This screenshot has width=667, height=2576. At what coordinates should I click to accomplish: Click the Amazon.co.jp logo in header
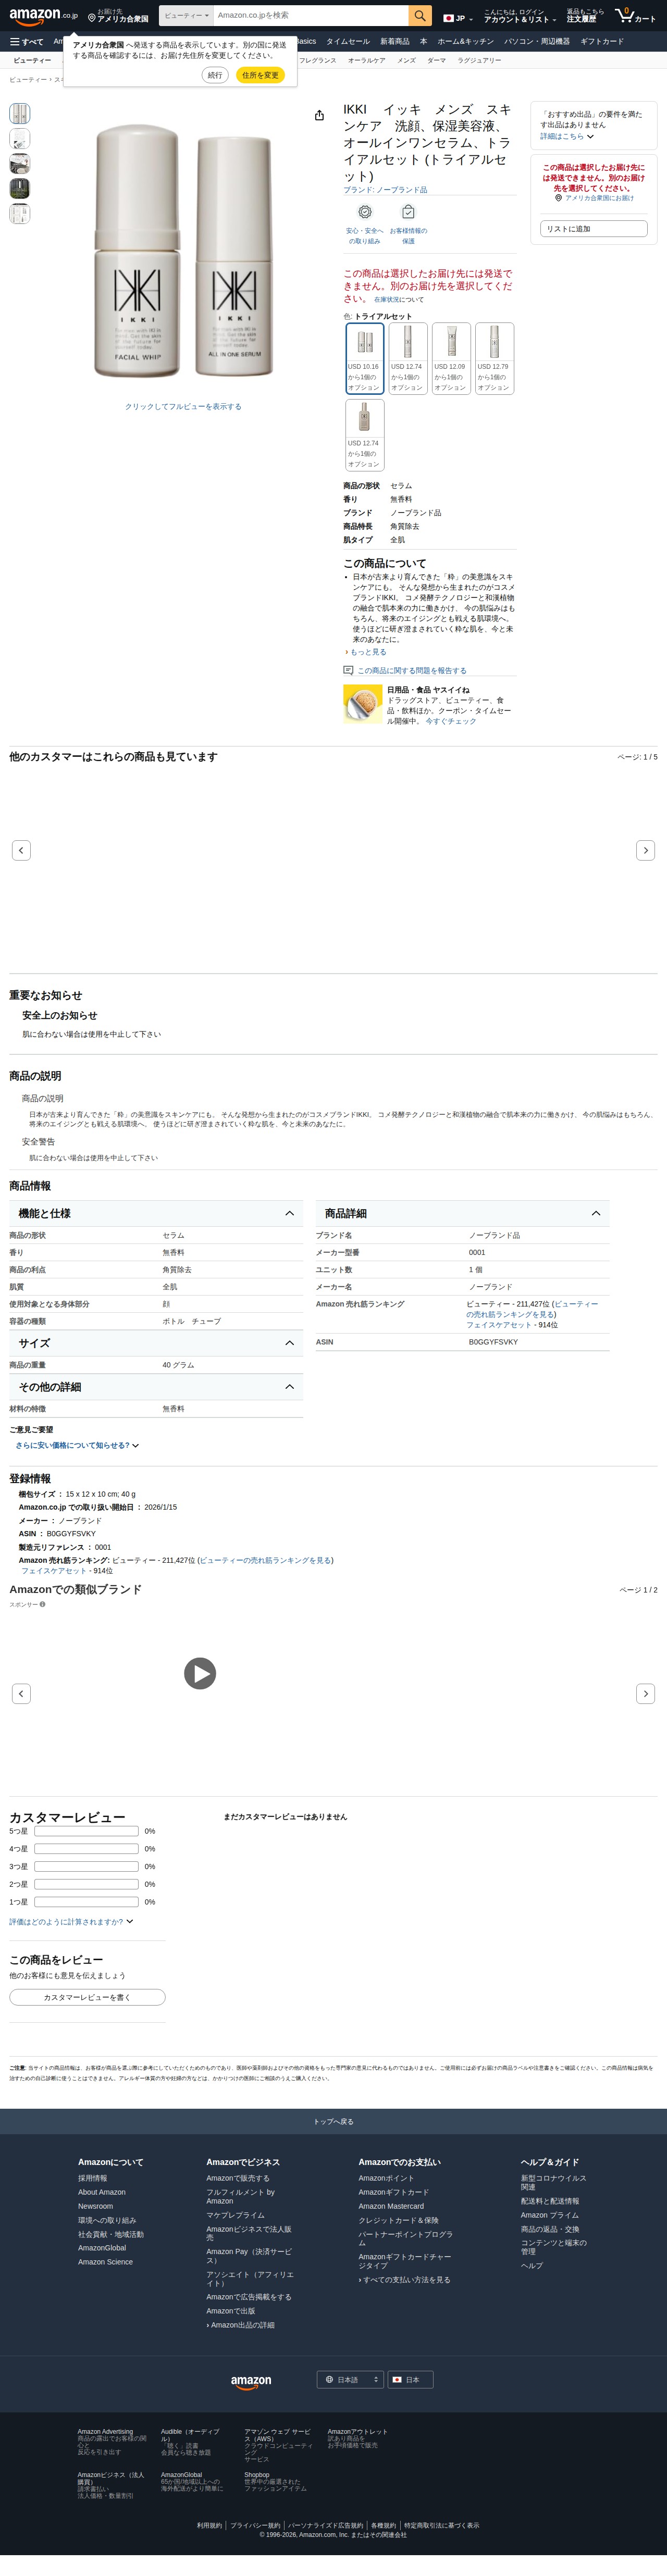[x=43, y=16]
